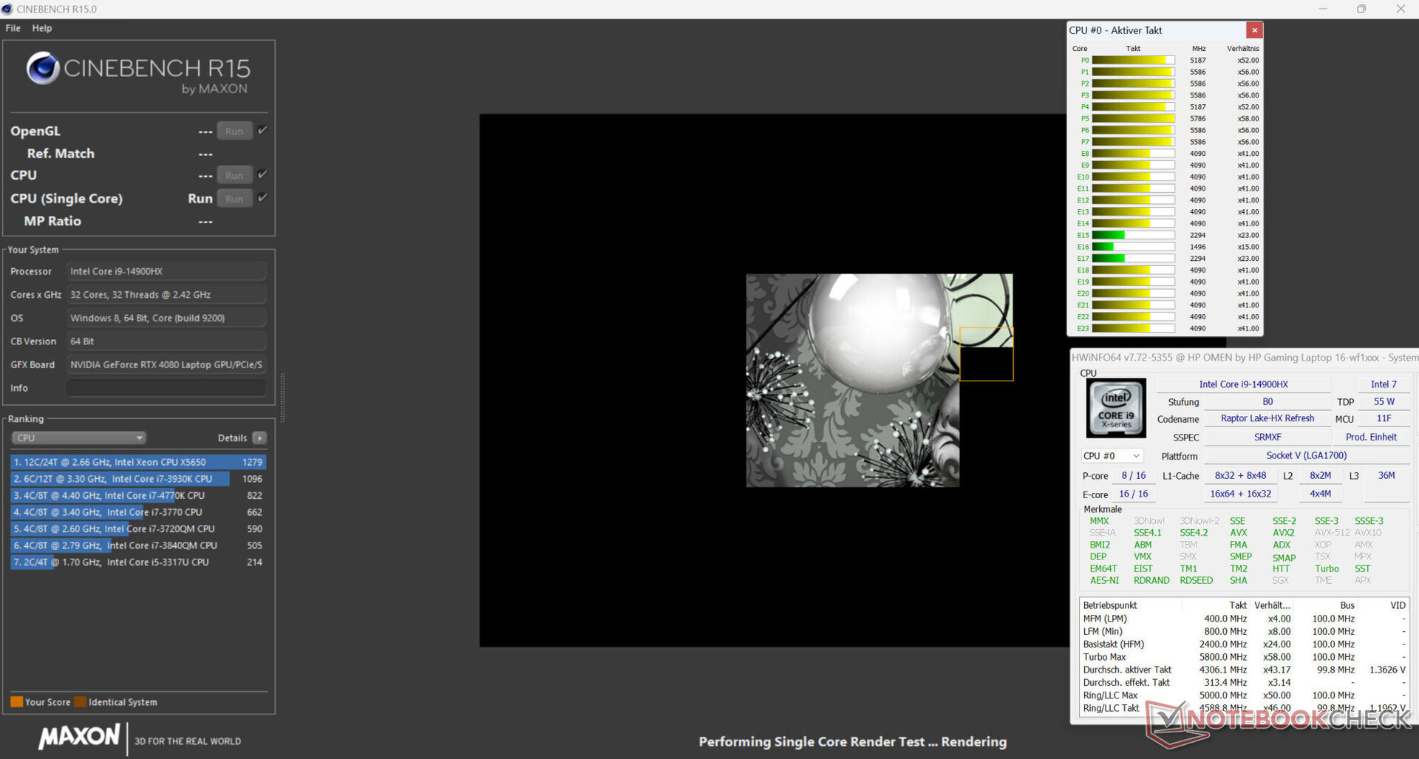Click the Ref. Match label
Viewport: 1419px width, 759px height.
click(x=61, y=154)
